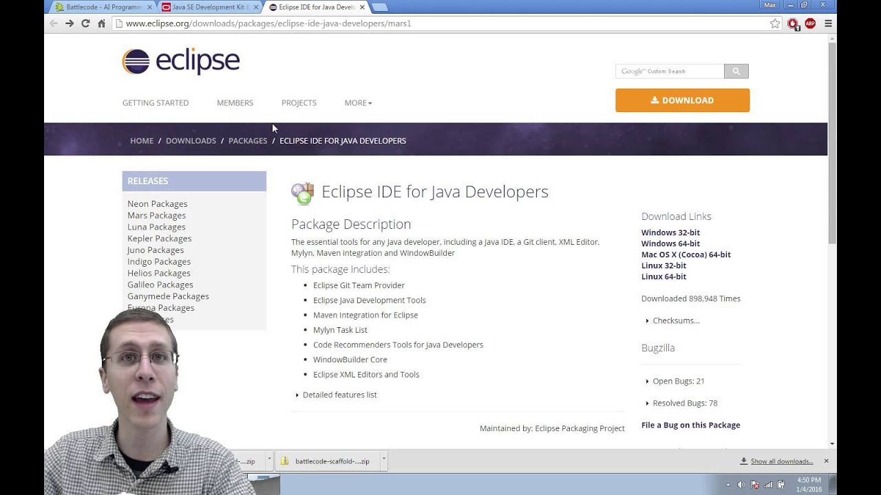Close the Eclipse IDE for Java Developers tab
The width and height of the screenshot is (881, 495).
click(362, 8)
